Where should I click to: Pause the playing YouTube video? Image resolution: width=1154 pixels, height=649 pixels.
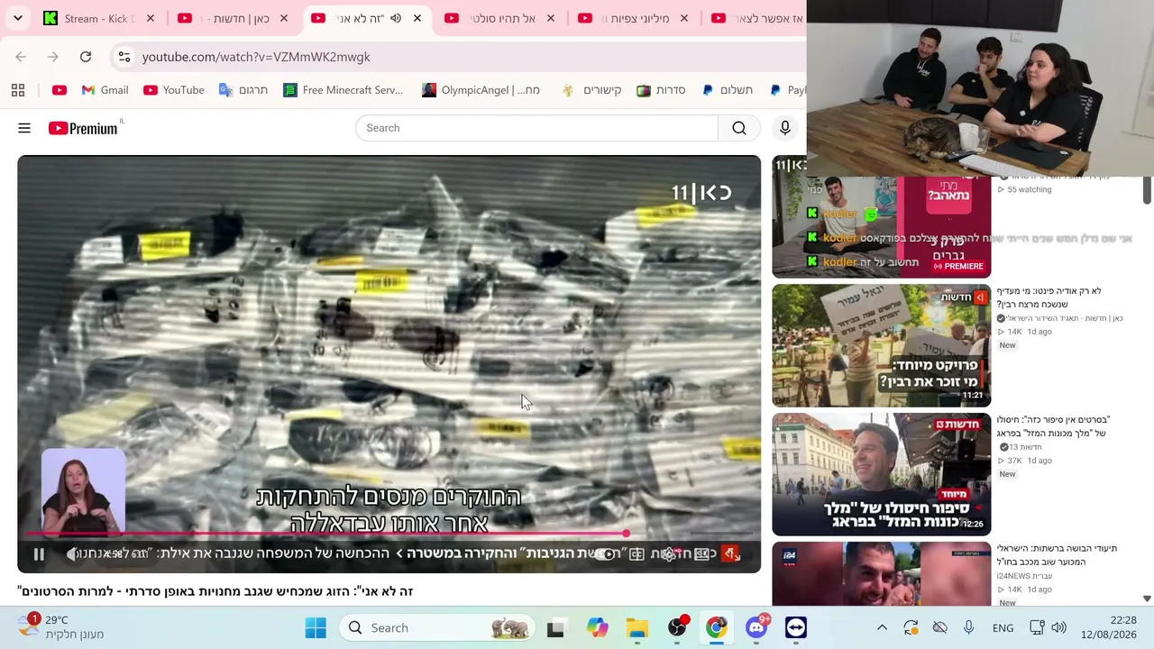coord(39,554)
